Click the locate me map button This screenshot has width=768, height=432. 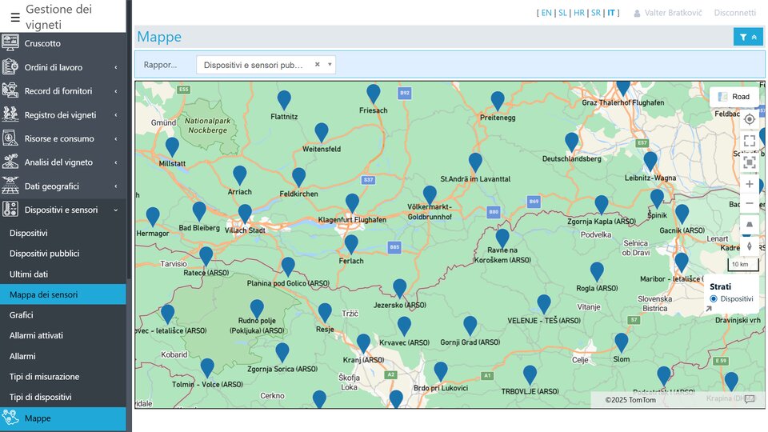tap(749, 119)
